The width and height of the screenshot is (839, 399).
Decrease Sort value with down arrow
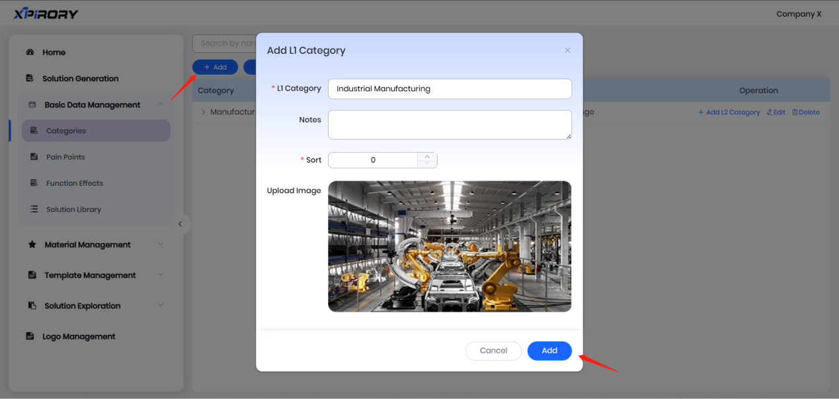click(x=427, y=163)
